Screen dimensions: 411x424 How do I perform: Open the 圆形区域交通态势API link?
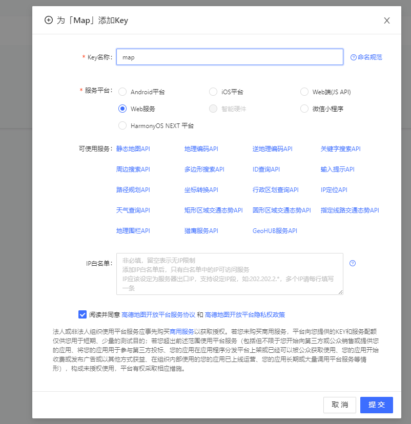tap(281, 210)
